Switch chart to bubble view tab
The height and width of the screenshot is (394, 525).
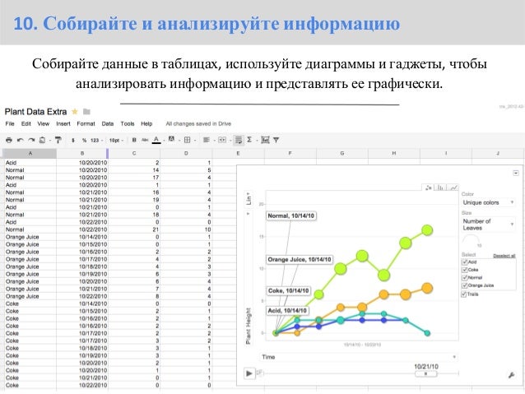[428, 188]
